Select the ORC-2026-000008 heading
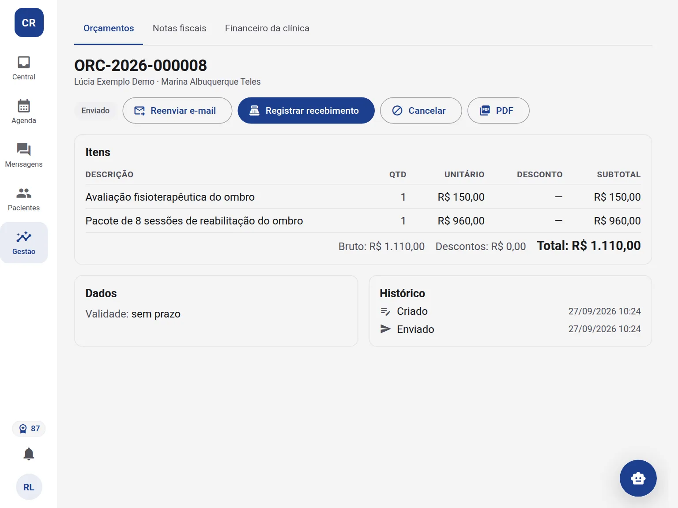Screen dimensions: 678x508 140,66
